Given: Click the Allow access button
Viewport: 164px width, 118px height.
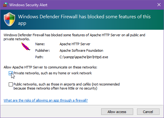Looking at the screenshot, I should tap(117, 112).
